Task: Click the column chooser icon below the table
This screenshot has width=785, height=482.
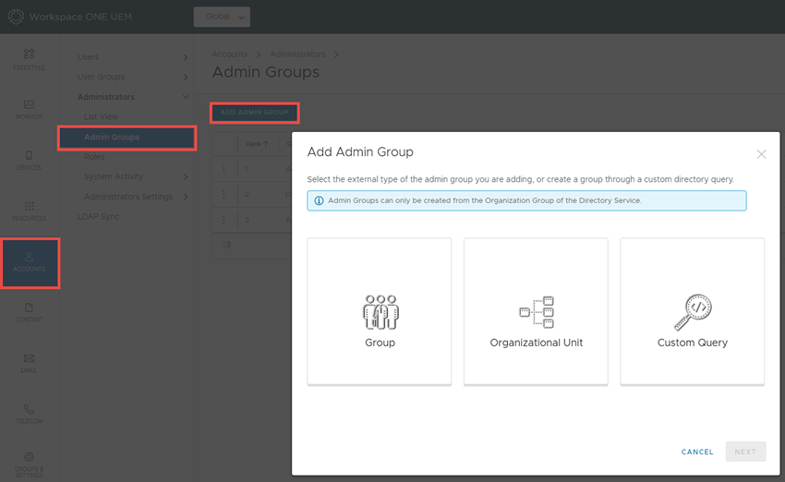Action: [x=226, y=245]
